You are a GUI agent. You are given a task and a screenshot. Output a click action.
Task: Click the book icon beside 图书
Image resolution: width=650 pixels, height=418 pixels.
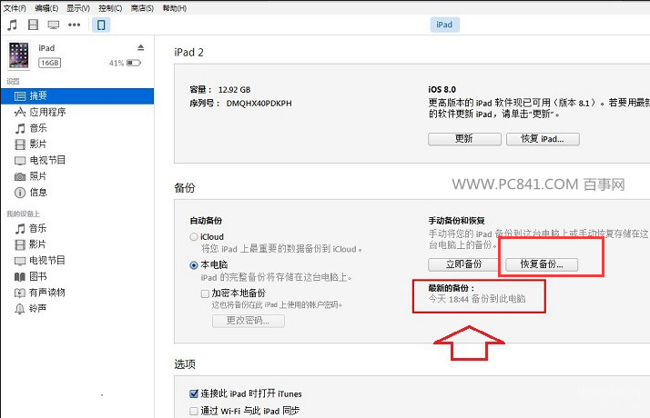pyautogui.click(x=20, y=277)
